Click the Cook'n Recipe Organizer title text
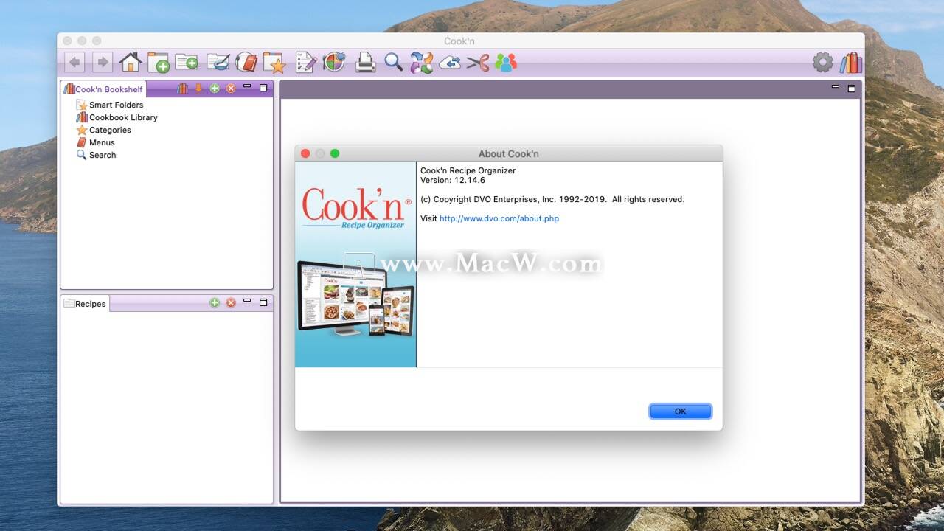Image resolution: width=944 pixels, height=531 pixels. (x=468, y=170)
